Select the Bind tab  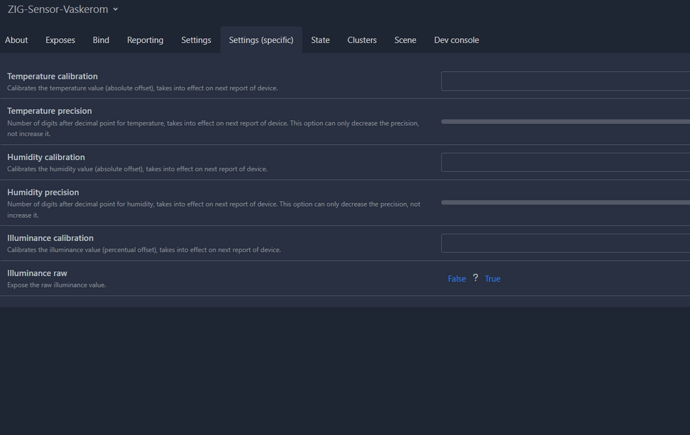(x=101, y=40)
